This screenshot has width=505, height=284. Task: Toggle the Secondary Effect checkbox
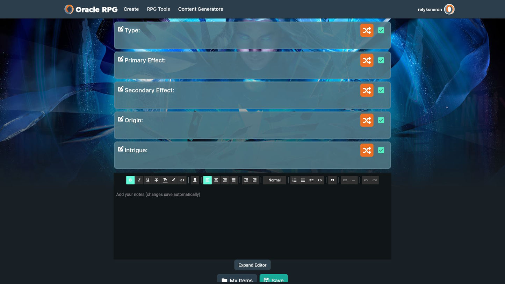pyautogui.click(x=381, y=90)
